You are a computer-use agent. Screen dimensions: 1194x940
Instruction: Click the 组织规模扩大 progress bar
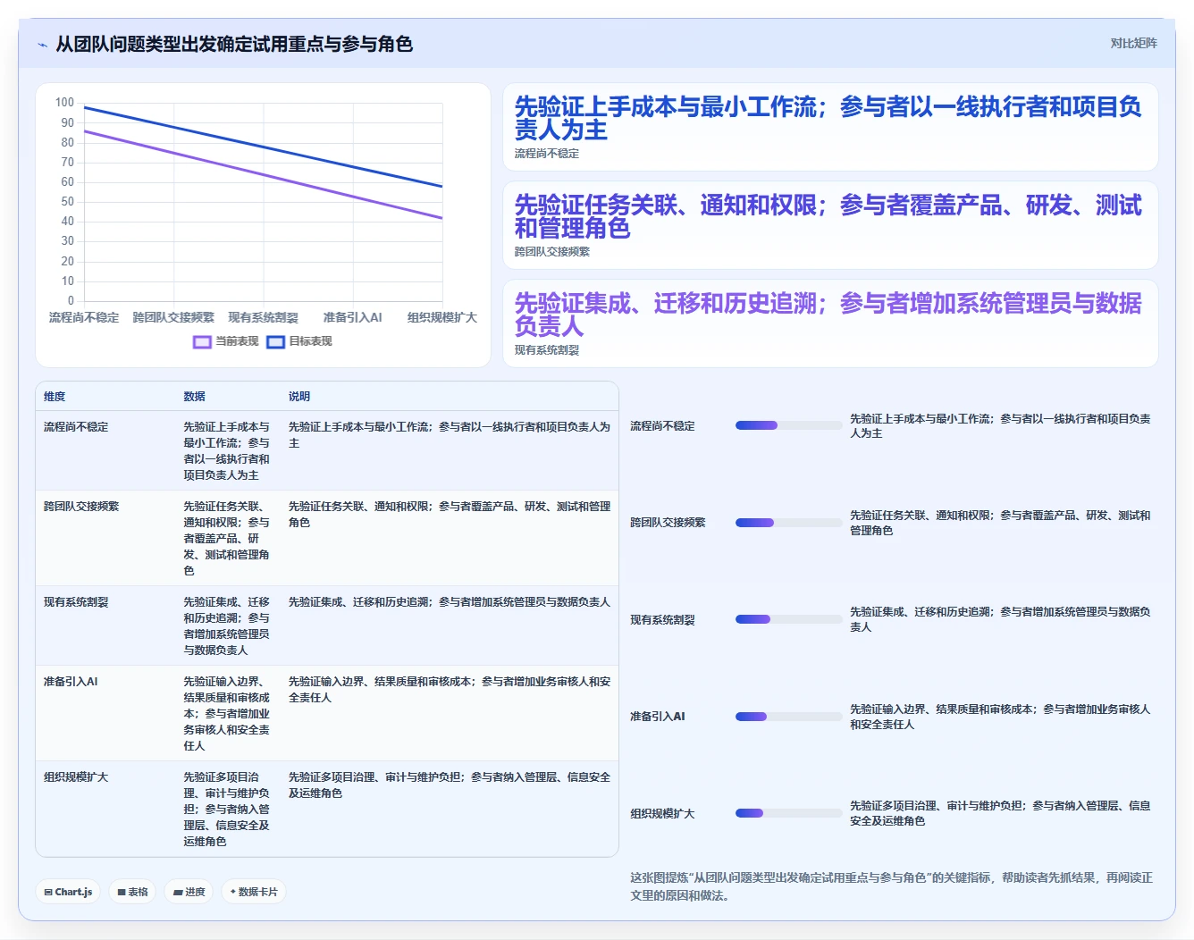788,813
